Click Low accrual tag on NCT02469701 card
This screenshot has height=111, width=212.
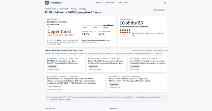(x=114, y=84)
